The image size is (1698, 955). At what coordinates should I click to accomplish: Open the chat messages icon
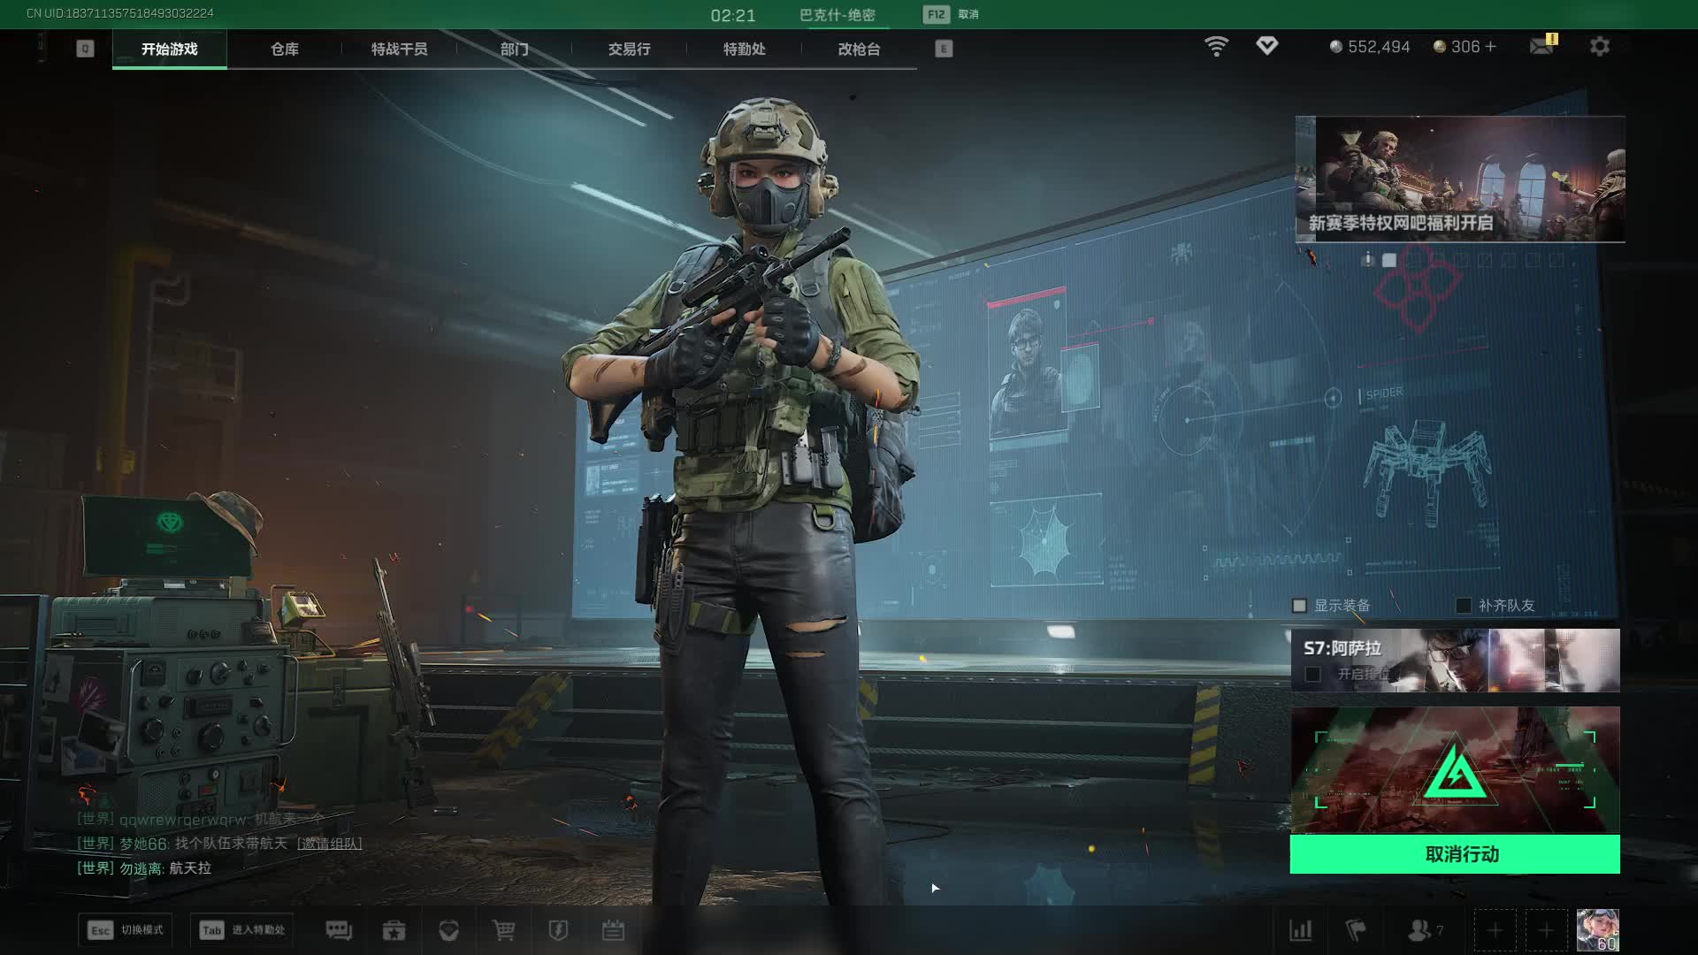pos(339,930)
